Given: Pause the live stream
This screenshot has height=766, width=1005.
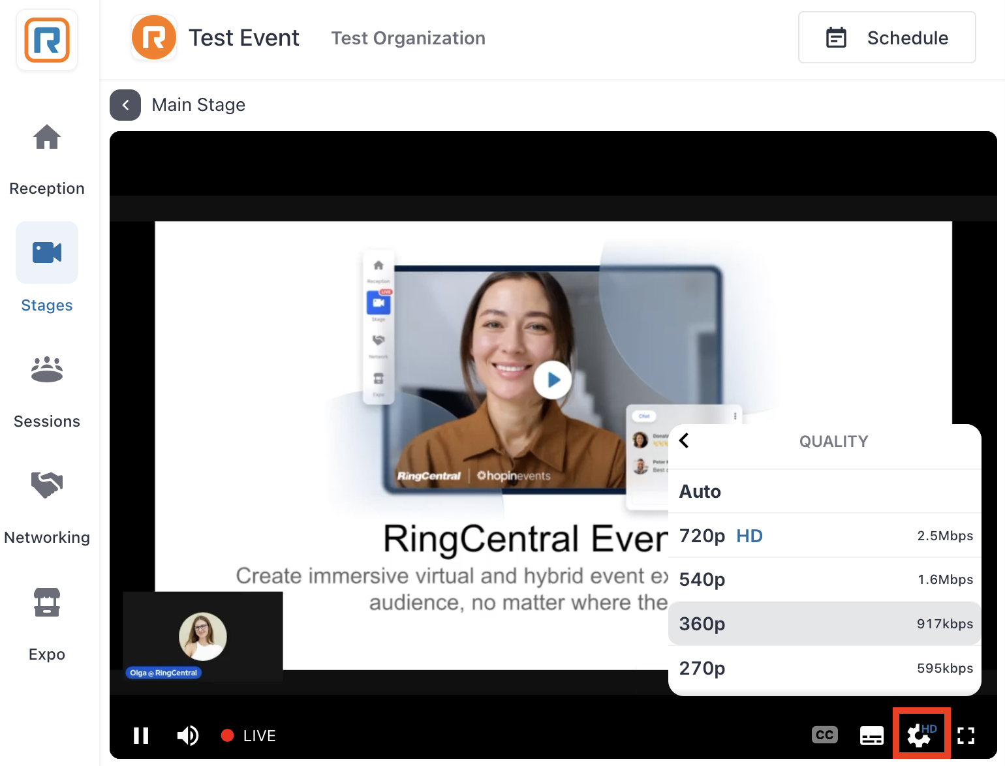Looking at the screenshot, I should pos(141,736).
